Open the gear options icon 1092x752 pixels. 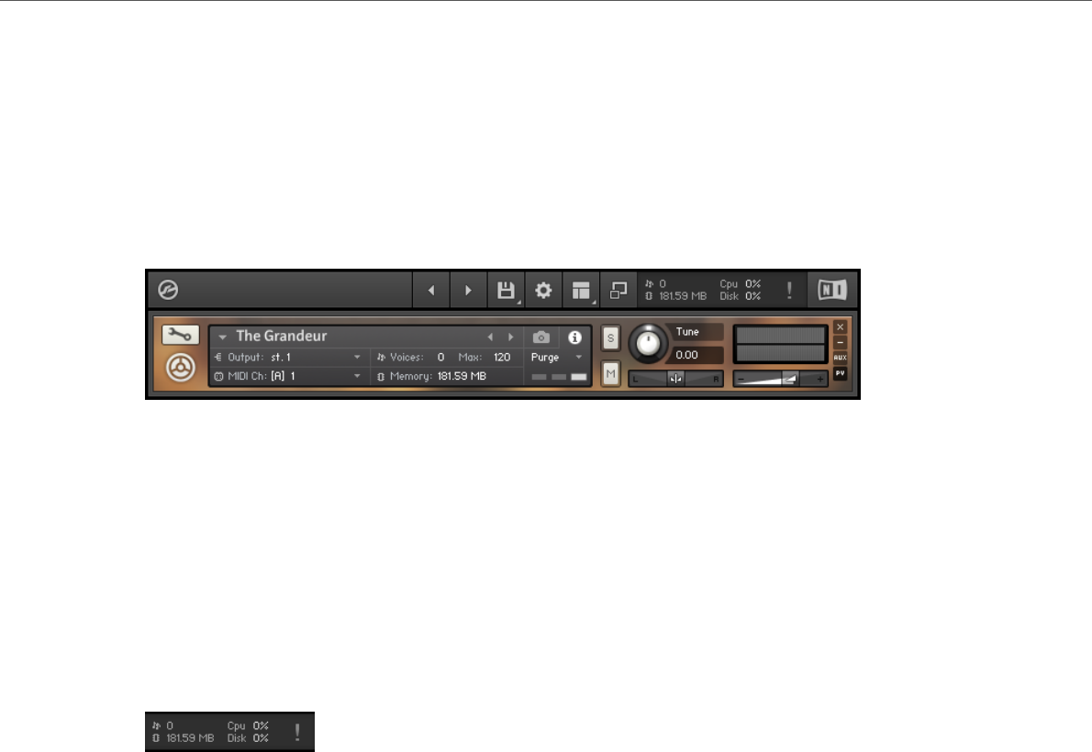point(543,291)
